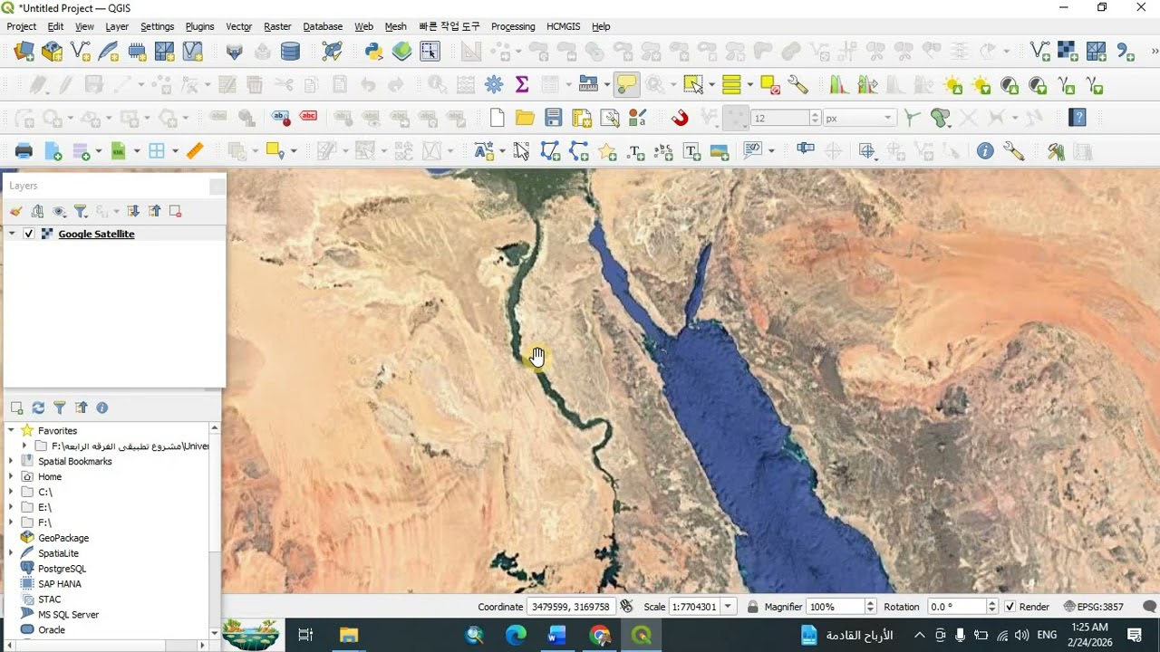Expand the E:\ drive node
1160x652 pixels.
[x=12, y=507]
